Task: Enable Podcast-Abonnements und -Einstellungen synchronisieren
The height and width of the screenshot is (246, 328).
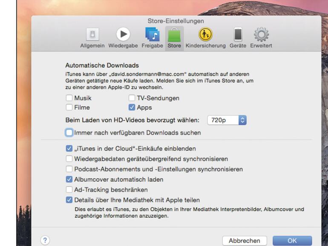Action: [x=69, y=169]
